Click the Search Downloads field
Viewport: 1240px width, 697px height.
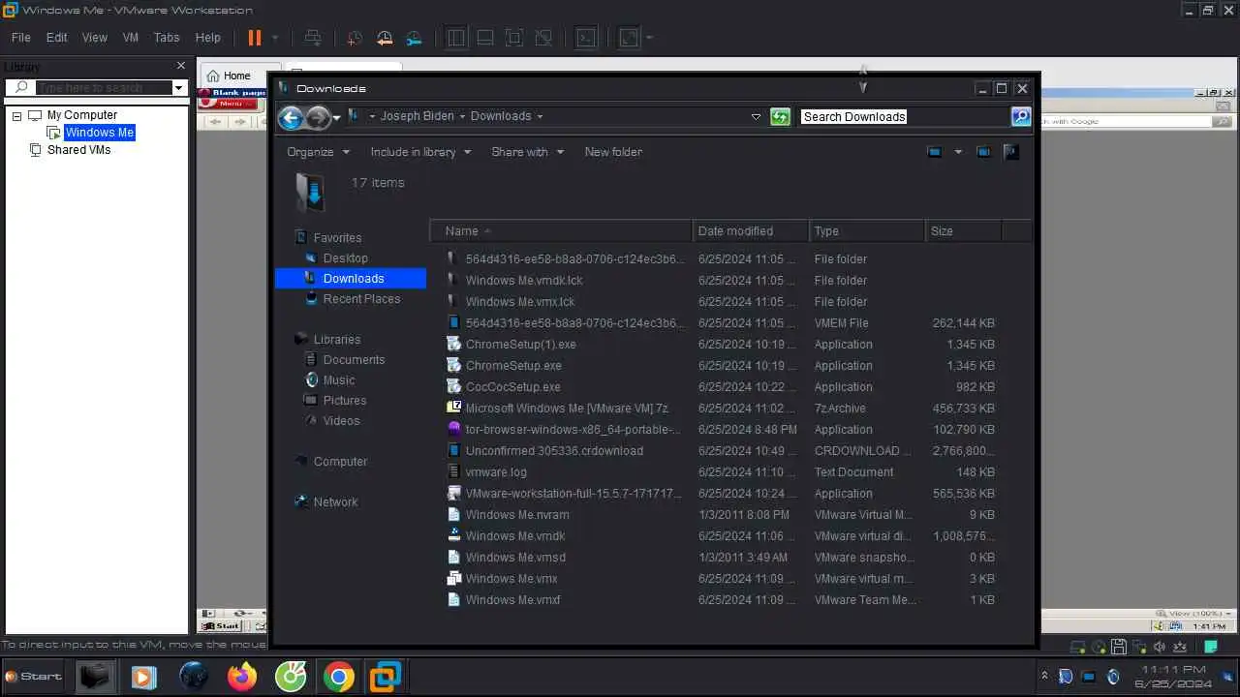pyautogui.click(x=904, y=116)
